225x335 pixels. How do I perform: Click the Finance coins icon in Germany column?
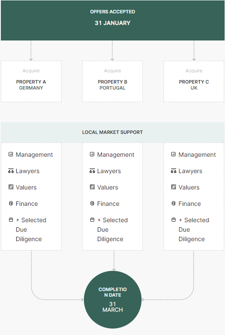pyautogui.click(x=11, y=203)
